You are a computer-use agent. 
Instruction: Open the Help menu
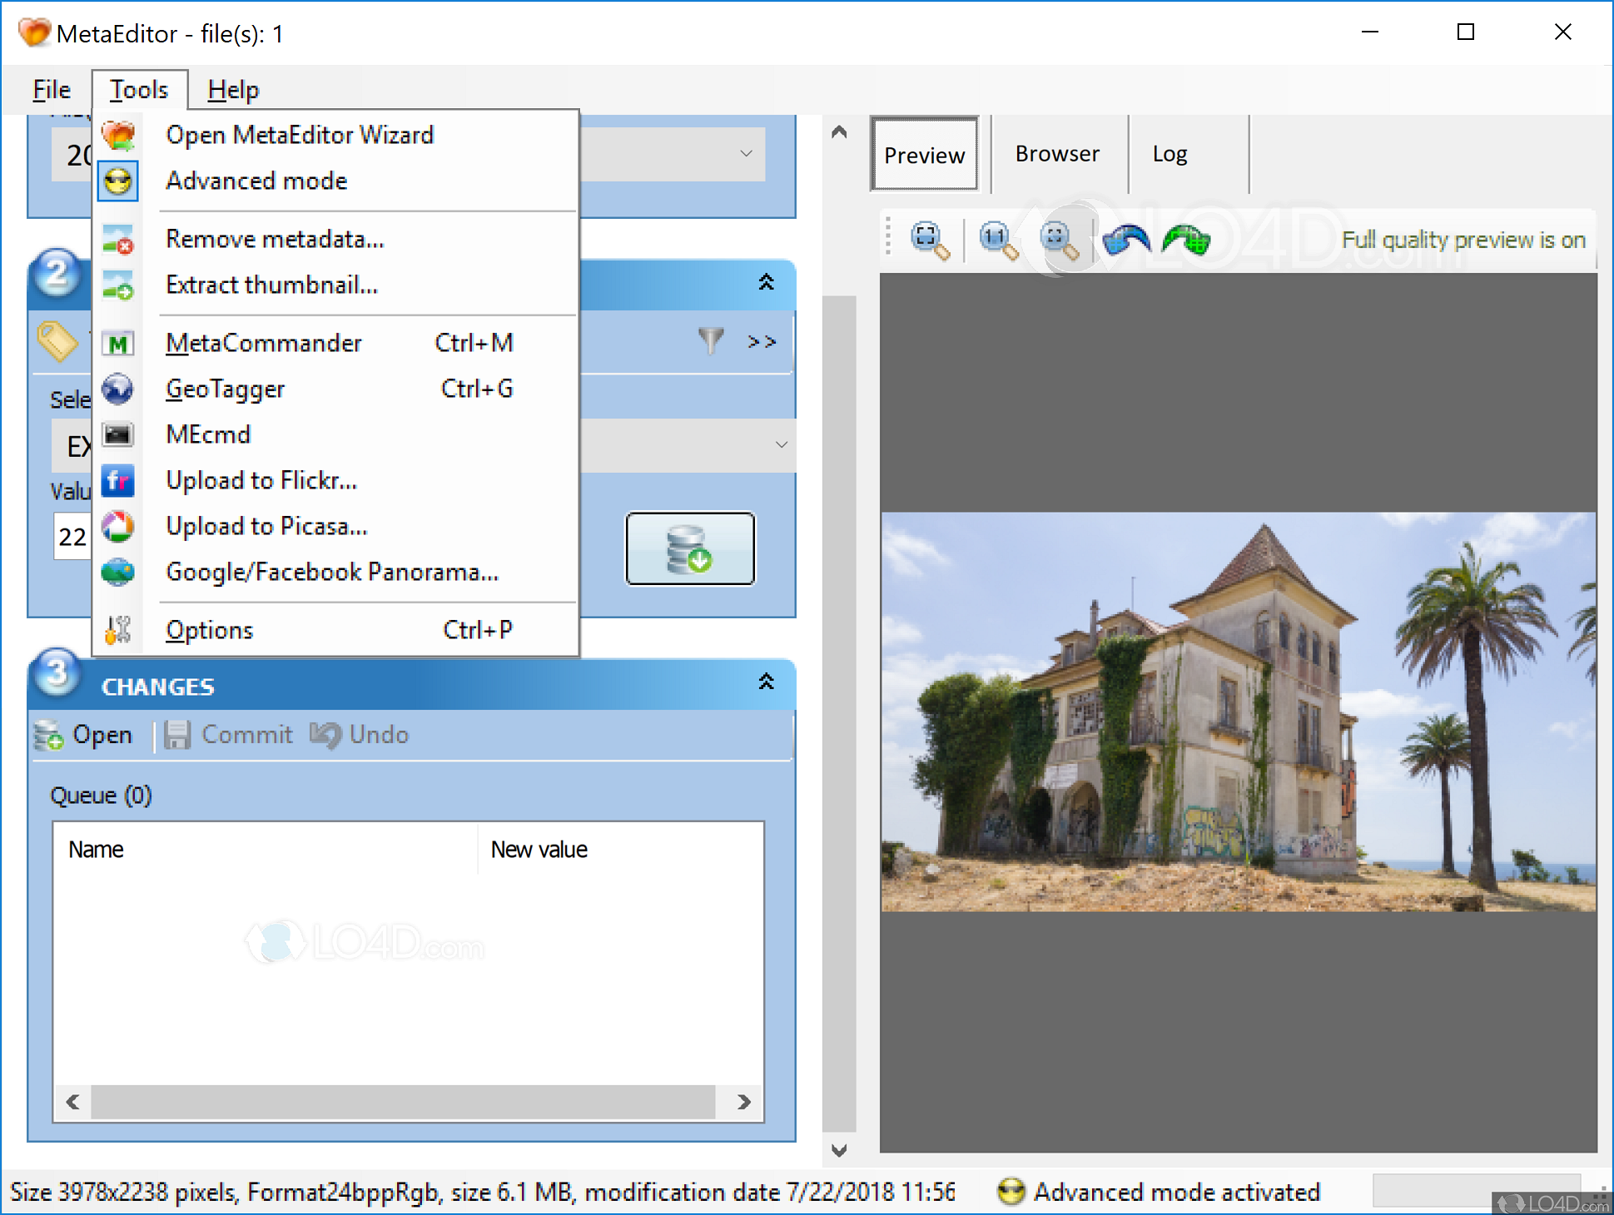point(232,89)
